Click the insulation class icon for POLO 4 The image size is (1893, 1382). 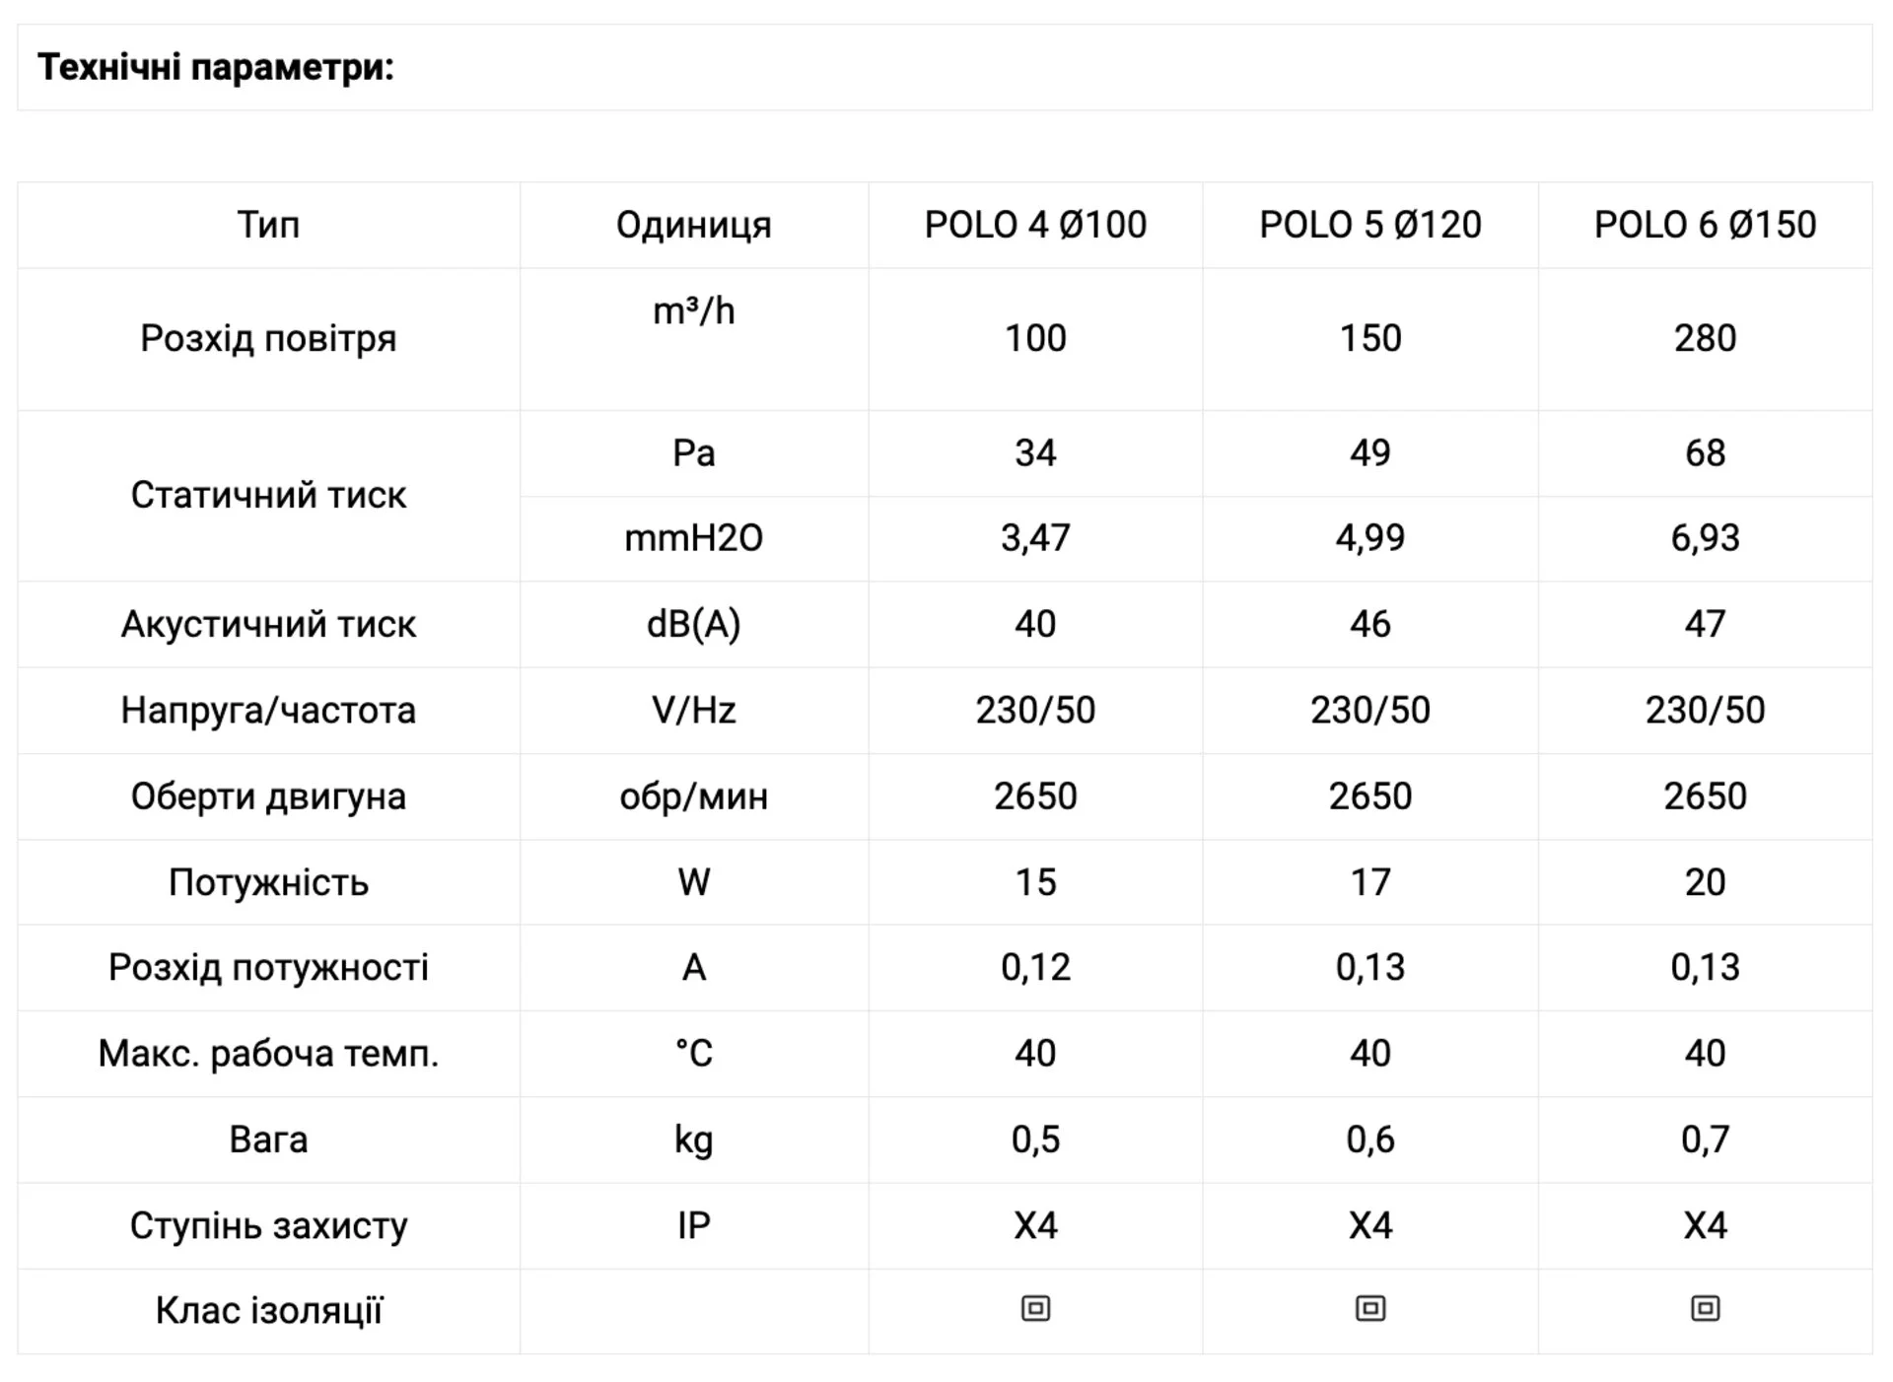[x=1035, y=1309]
